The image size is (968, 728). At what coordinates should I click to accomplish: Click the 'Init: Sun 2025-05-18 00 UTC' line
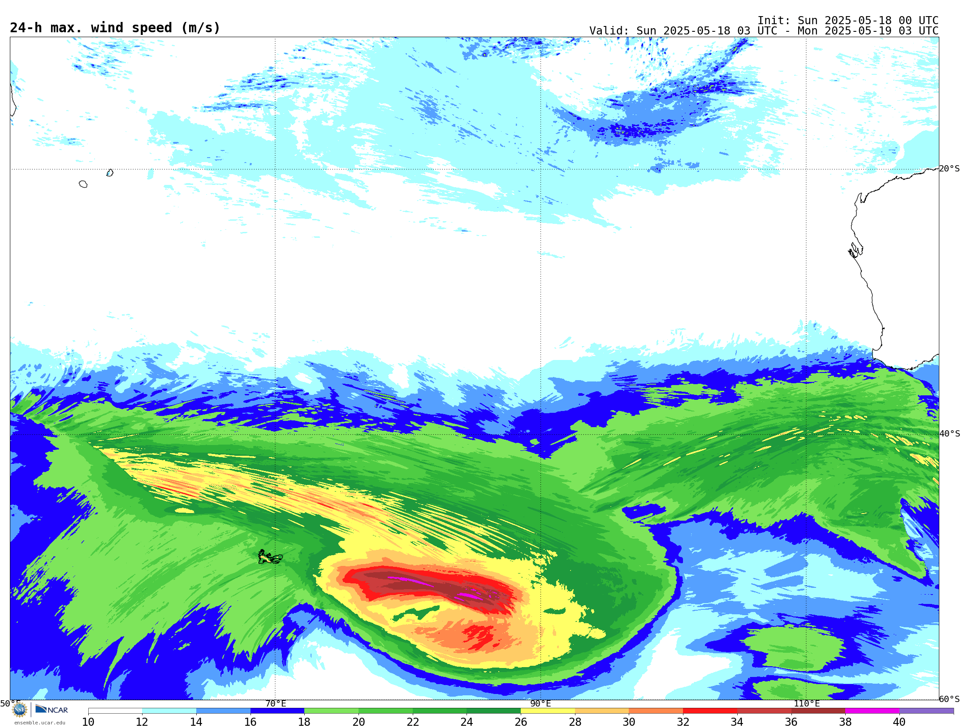tap(848, 21)
